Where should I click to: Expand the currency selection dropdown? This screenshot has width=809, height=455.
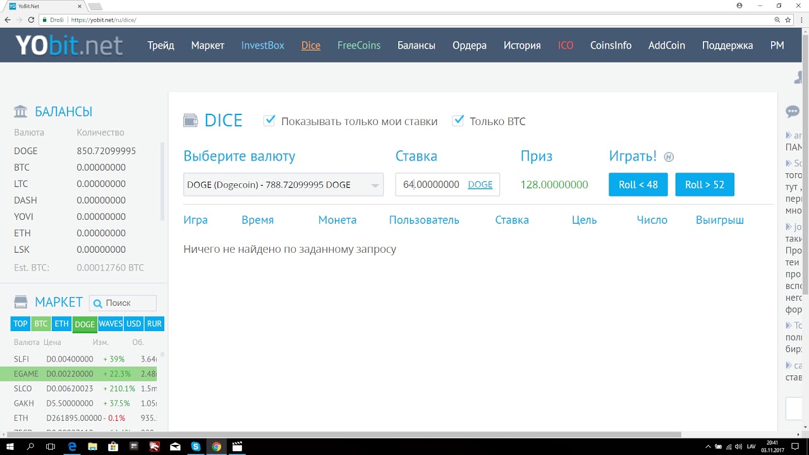(x=283, y=185)
